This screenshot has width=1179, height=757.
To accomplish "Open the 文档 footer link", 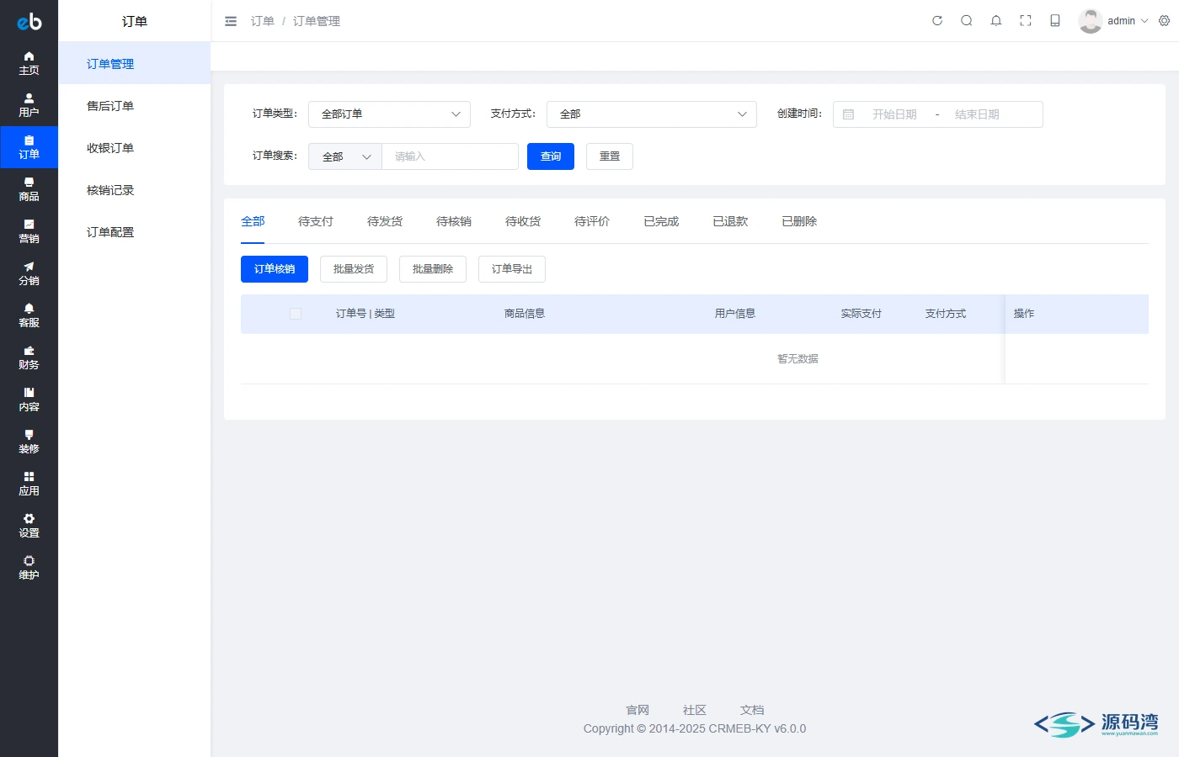I will pos(752,711).
